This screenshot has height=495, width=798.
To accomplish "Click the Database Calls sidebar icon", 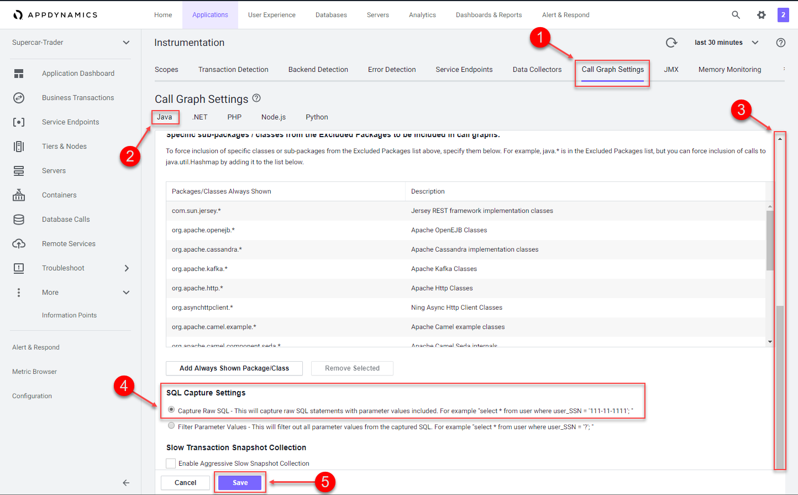I will coord(19,220).
